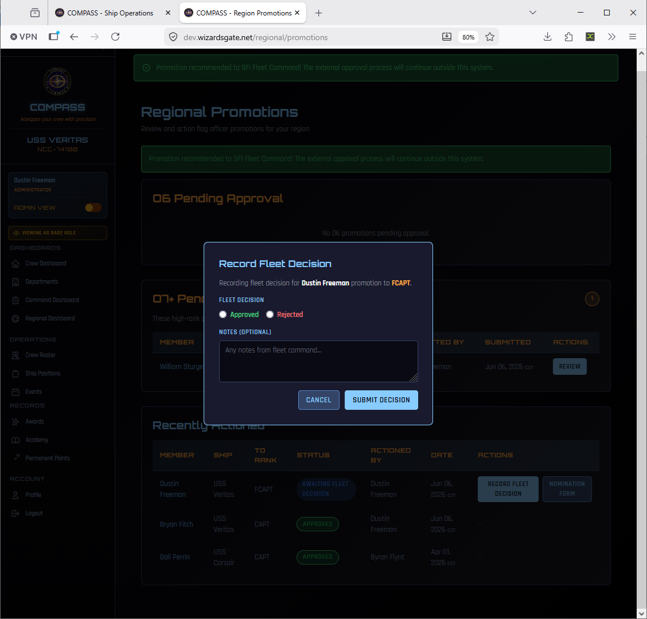Switch to COMPASS - Ship Operations tab
The width and height of the screenshot is (647, 619).
click(110, 13)
